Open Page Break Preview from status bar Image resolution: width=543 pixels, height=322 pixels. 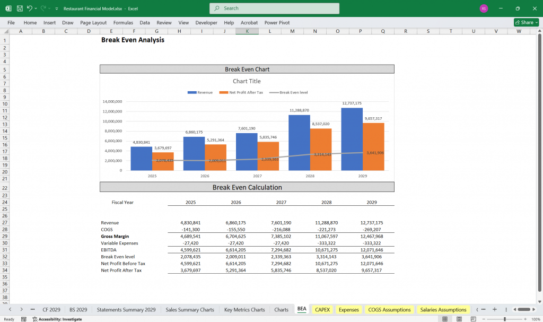pos(473,318)
